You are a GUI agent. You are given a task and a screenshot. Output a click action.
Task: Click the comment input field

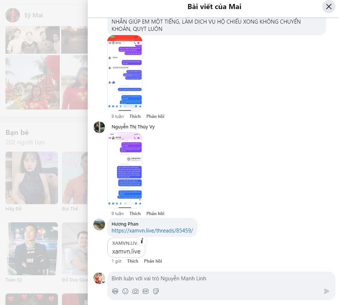(x=217, y=279)
